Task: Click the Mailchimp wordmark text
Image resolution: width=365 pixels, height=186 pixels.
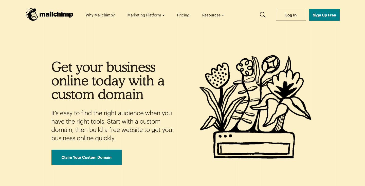Action: tap(56, 15)
